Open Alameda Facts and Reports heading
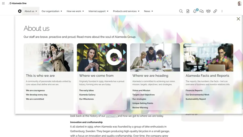243x137 pixels. point(207,76)
